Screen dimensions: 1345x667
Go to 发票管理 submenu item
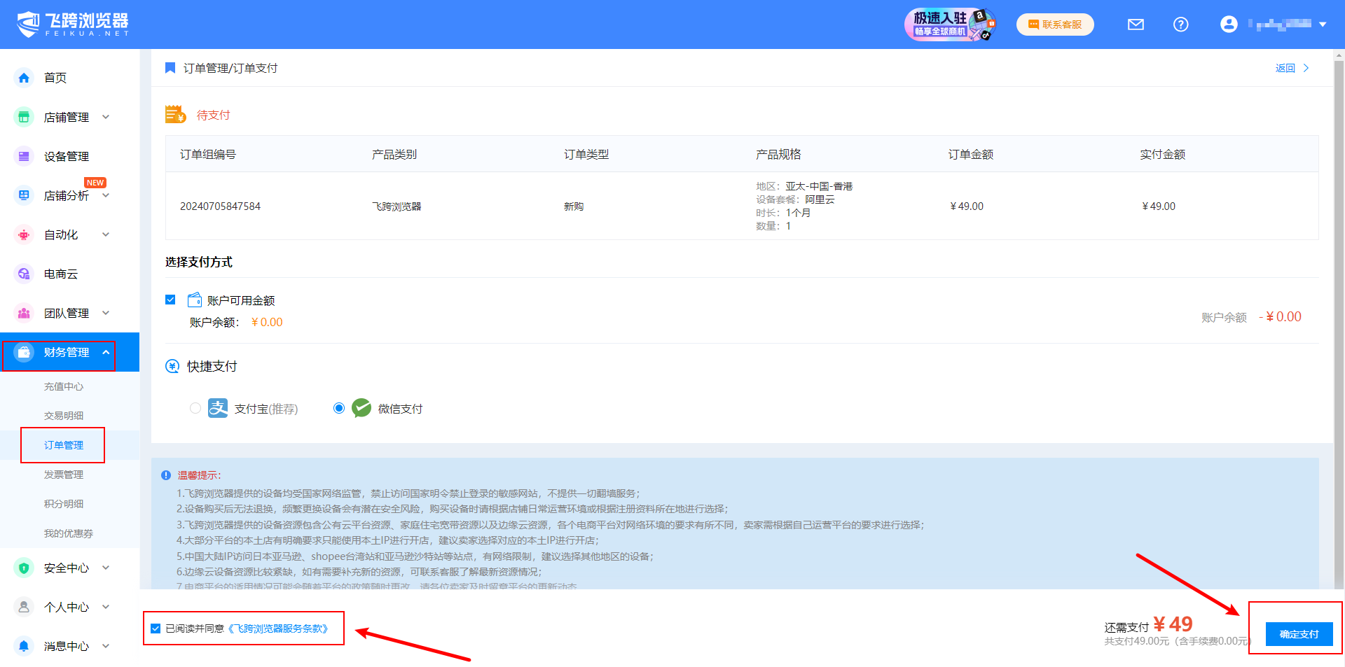64,475
